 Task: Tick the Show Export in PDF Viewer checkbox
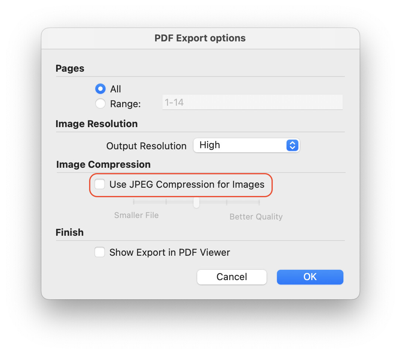100,252
